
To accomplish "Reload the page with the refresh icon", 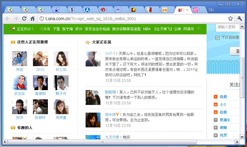I will (x=24, y=18).
